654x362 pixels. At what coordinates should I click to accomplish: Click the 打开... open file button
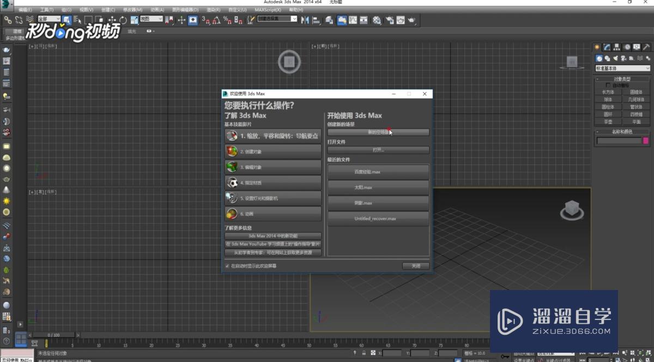tap(378, 150)
